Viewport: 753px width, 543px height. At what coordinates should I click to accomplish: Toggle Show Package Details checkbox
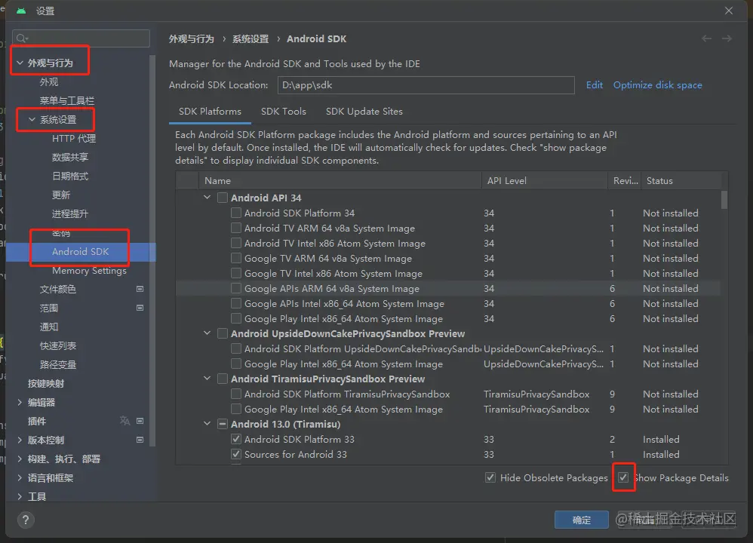point(623,477)
